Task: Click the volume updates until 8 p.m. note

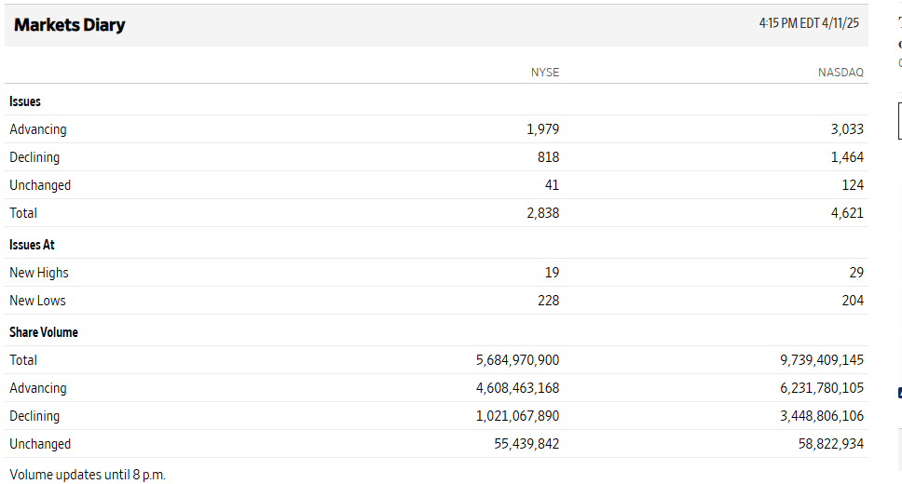Action: 88,475
